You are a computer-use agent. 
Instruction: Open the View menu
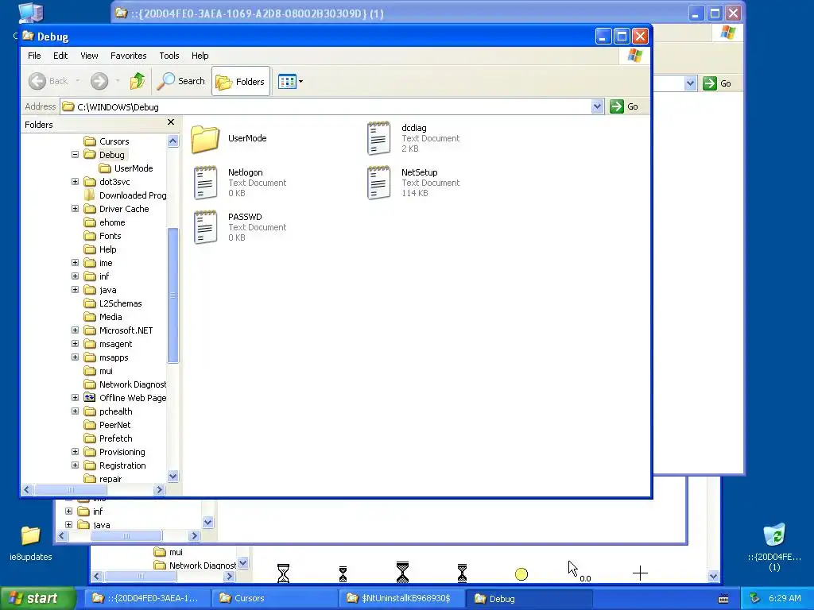point(89,56)
